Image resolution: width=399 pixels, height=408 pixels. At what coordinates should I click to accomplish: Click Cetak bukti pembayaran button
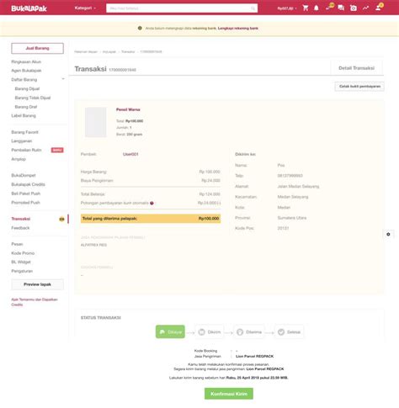coord(359,87)
